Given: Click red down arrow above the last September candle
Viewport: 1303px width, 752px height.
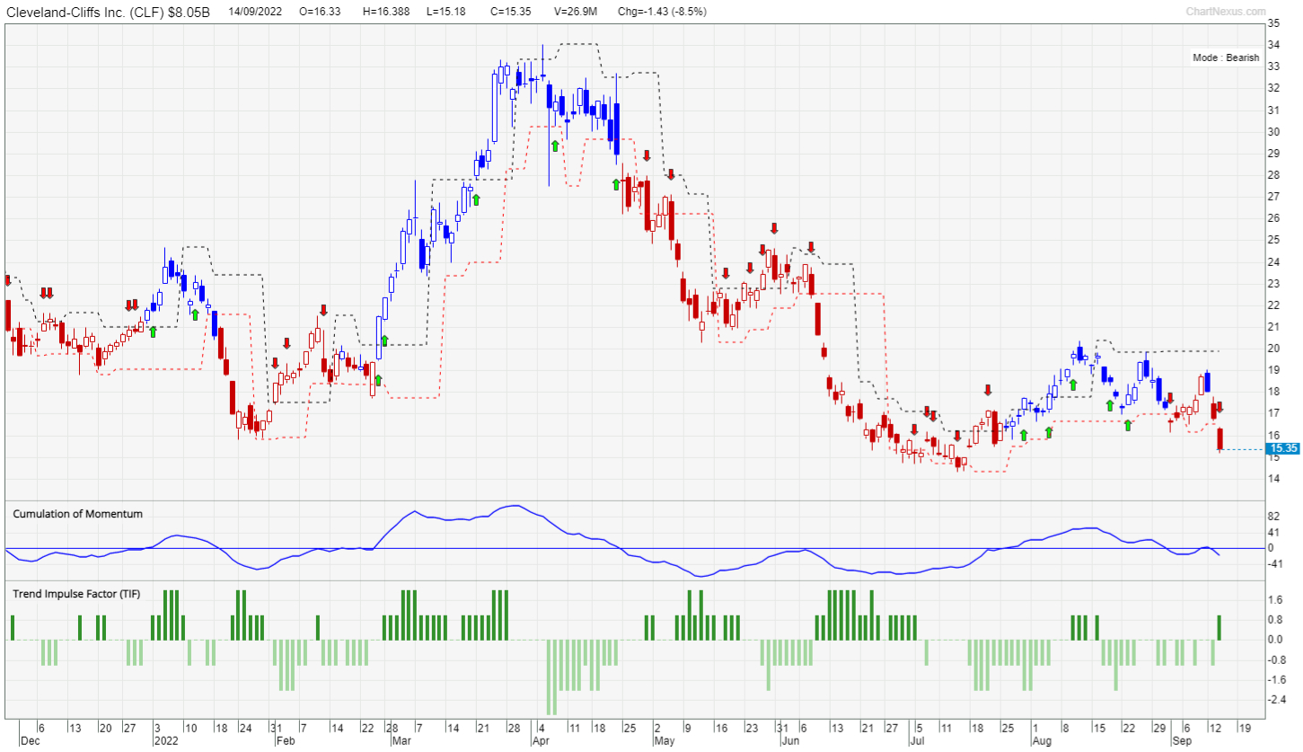Looking at the screenshot, I should 1219,408.
